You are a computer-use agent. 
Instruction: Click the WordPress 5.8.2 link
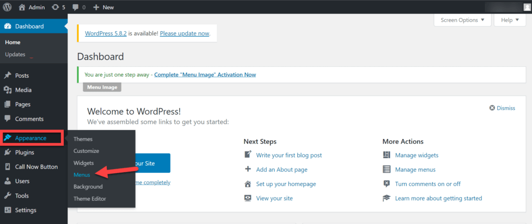click(106, 34)
